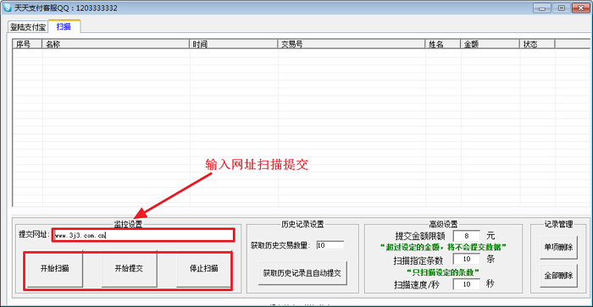Focus the 扫描指定条数 value field

(x=466, y=259)
